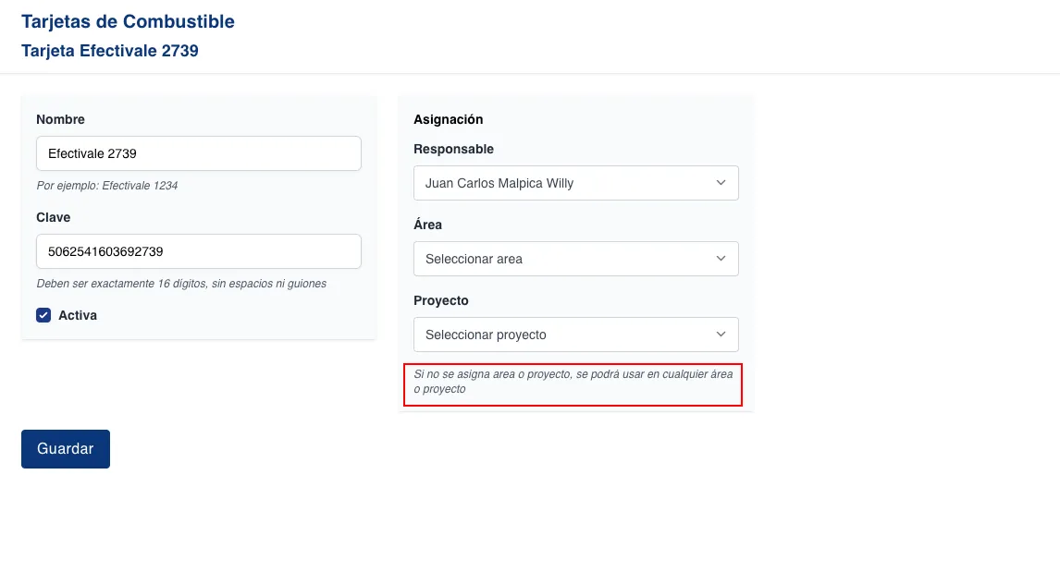Click the Asignación section heading
Viewport: 1060px width, 572px height.
[449, 119]
